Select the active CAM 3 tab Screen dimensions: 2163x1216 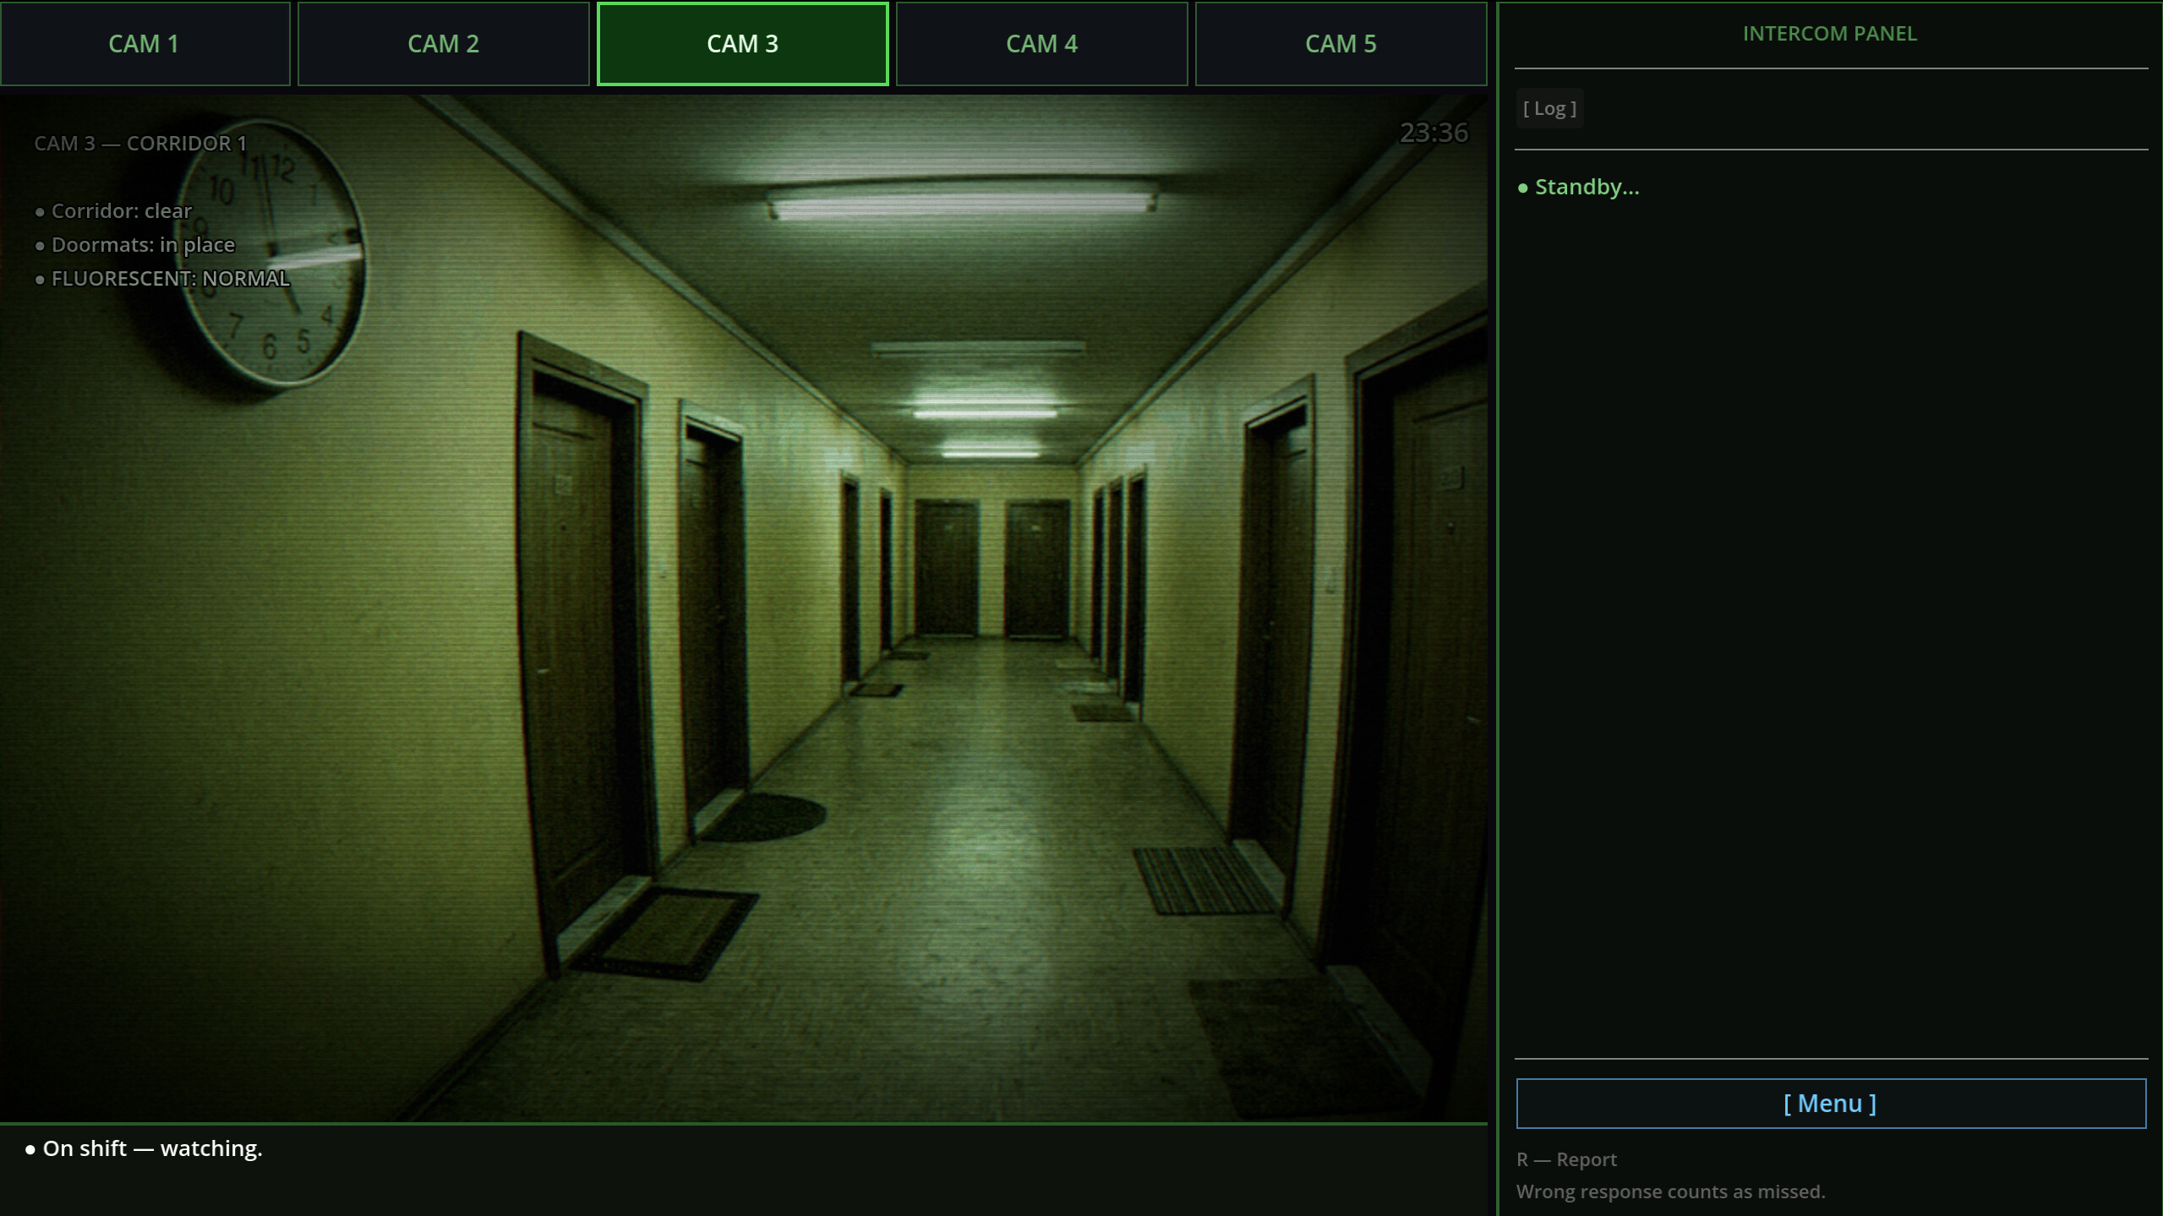point(742,44)
